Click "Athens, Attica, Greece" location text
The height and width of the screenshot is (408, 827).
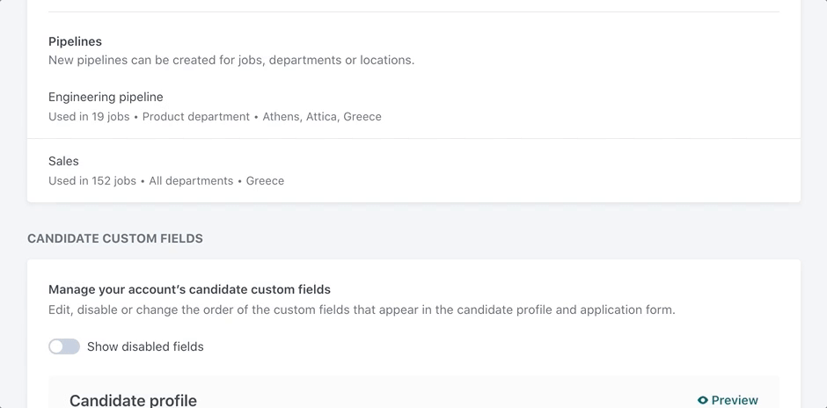pyautogui.click(x=322, y=116)
